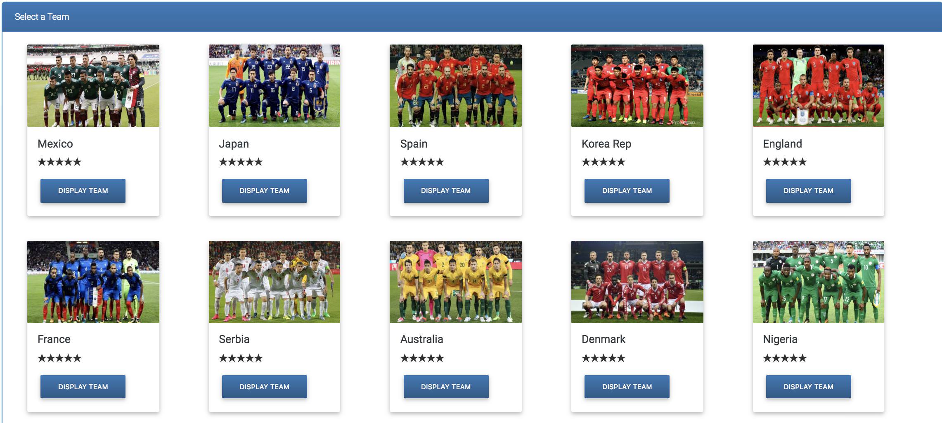Image resolution: width=942 pixels, height=423 pixels.
Task: Click the Nigeria team photo
Action: point(819,282)
